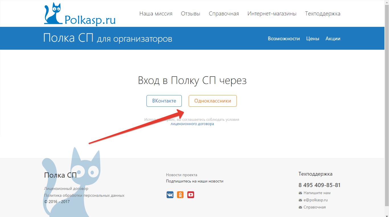
Task: Click 'Подпишитесь на наши новости' text
Action: pos(195,181)
